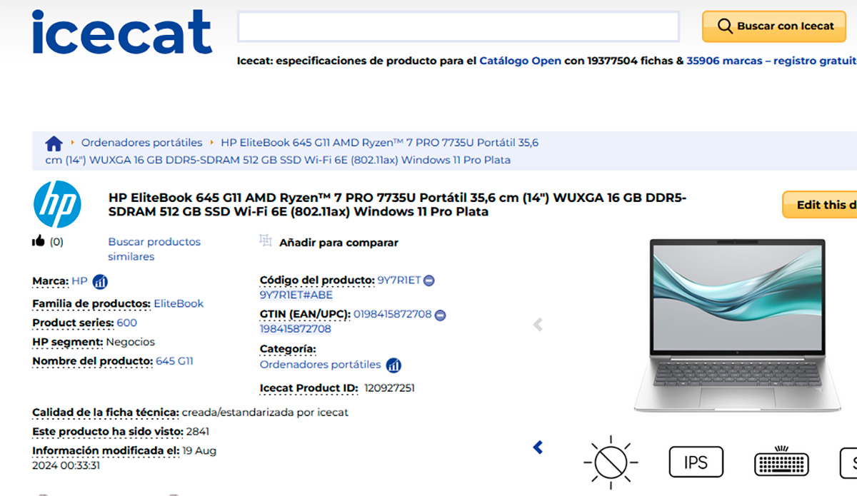This screenshot has width=857, height=496.
Task: Click the Edit this button
Action: pyautogui.click(x=820, y=205)
